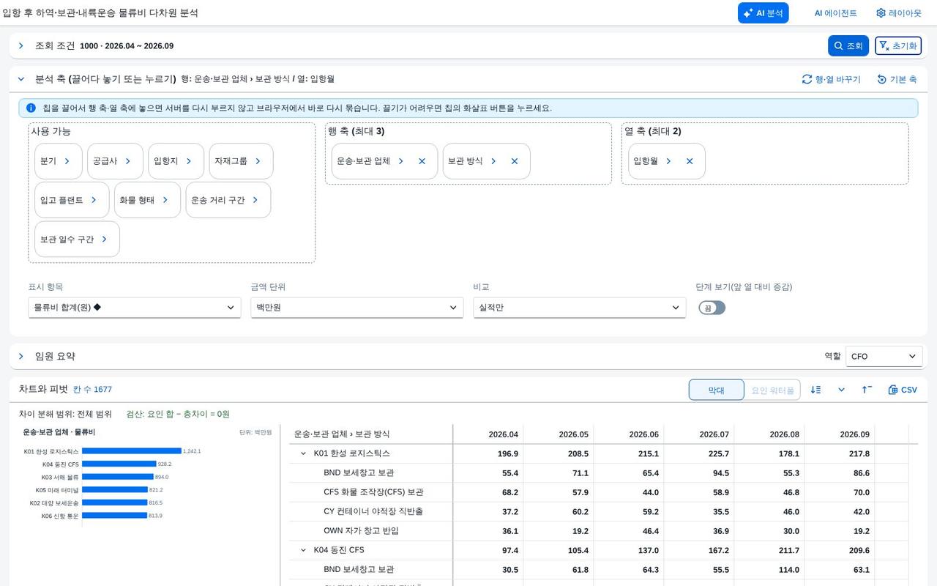Click the arrow on 입항지 chip
The width and height of the screenshot is (937, 586).
[189, 161]
